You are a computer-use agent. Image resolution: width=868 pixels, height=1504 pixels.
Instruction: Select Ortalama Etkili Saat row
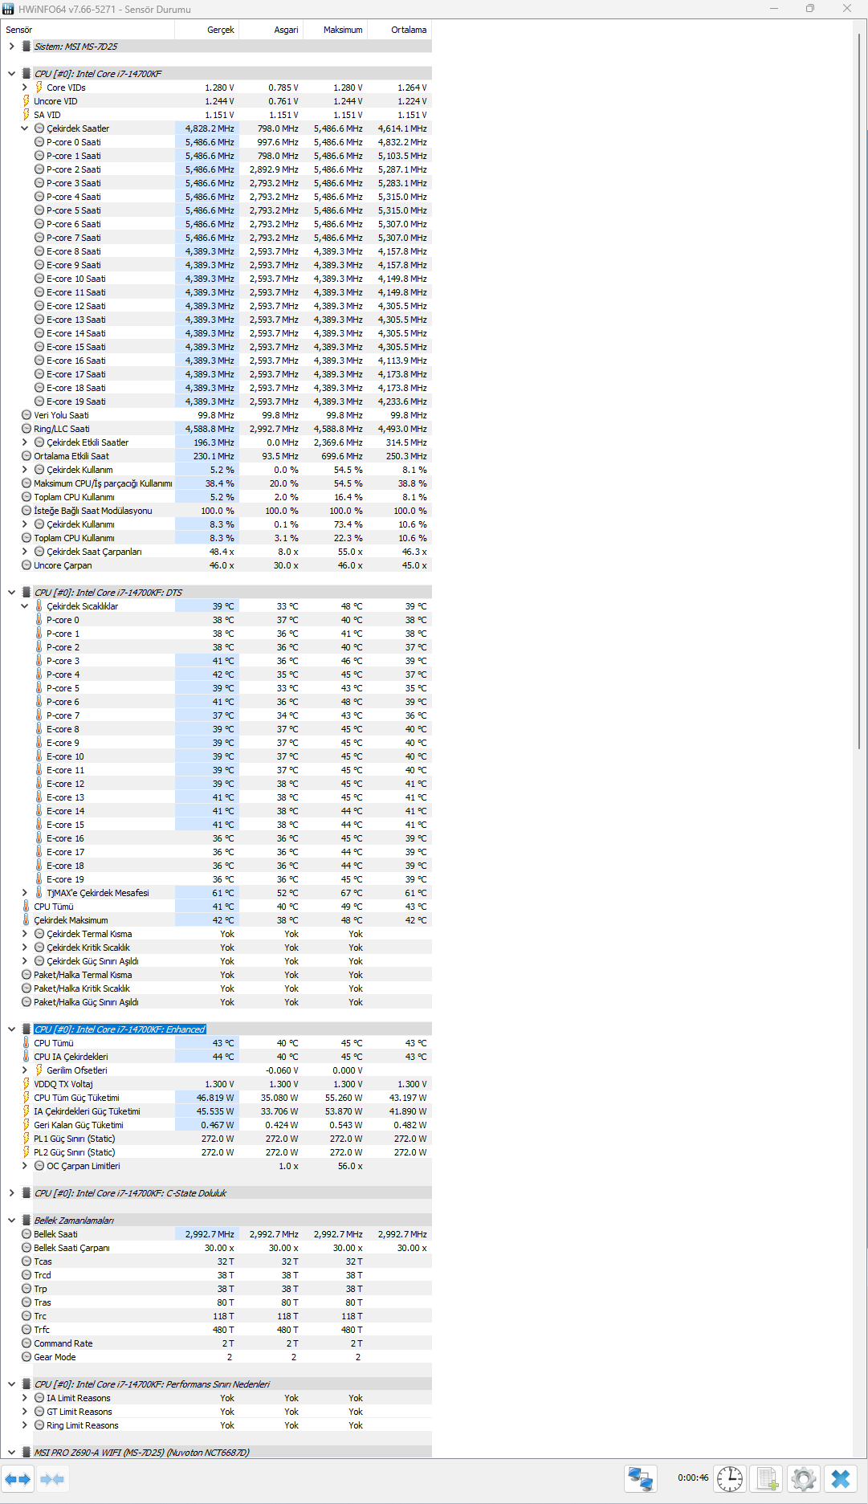pos(217,456)
